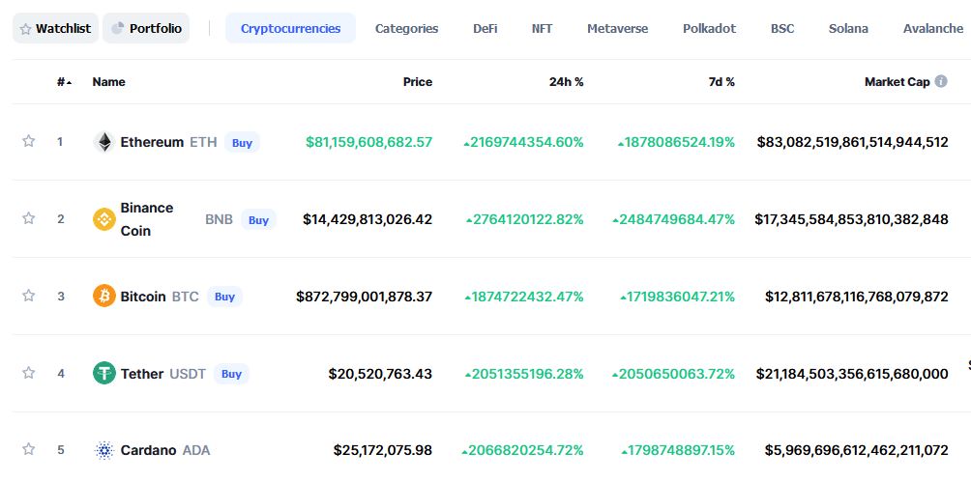
Task: Sort by the Name column header
Action: 109,82
